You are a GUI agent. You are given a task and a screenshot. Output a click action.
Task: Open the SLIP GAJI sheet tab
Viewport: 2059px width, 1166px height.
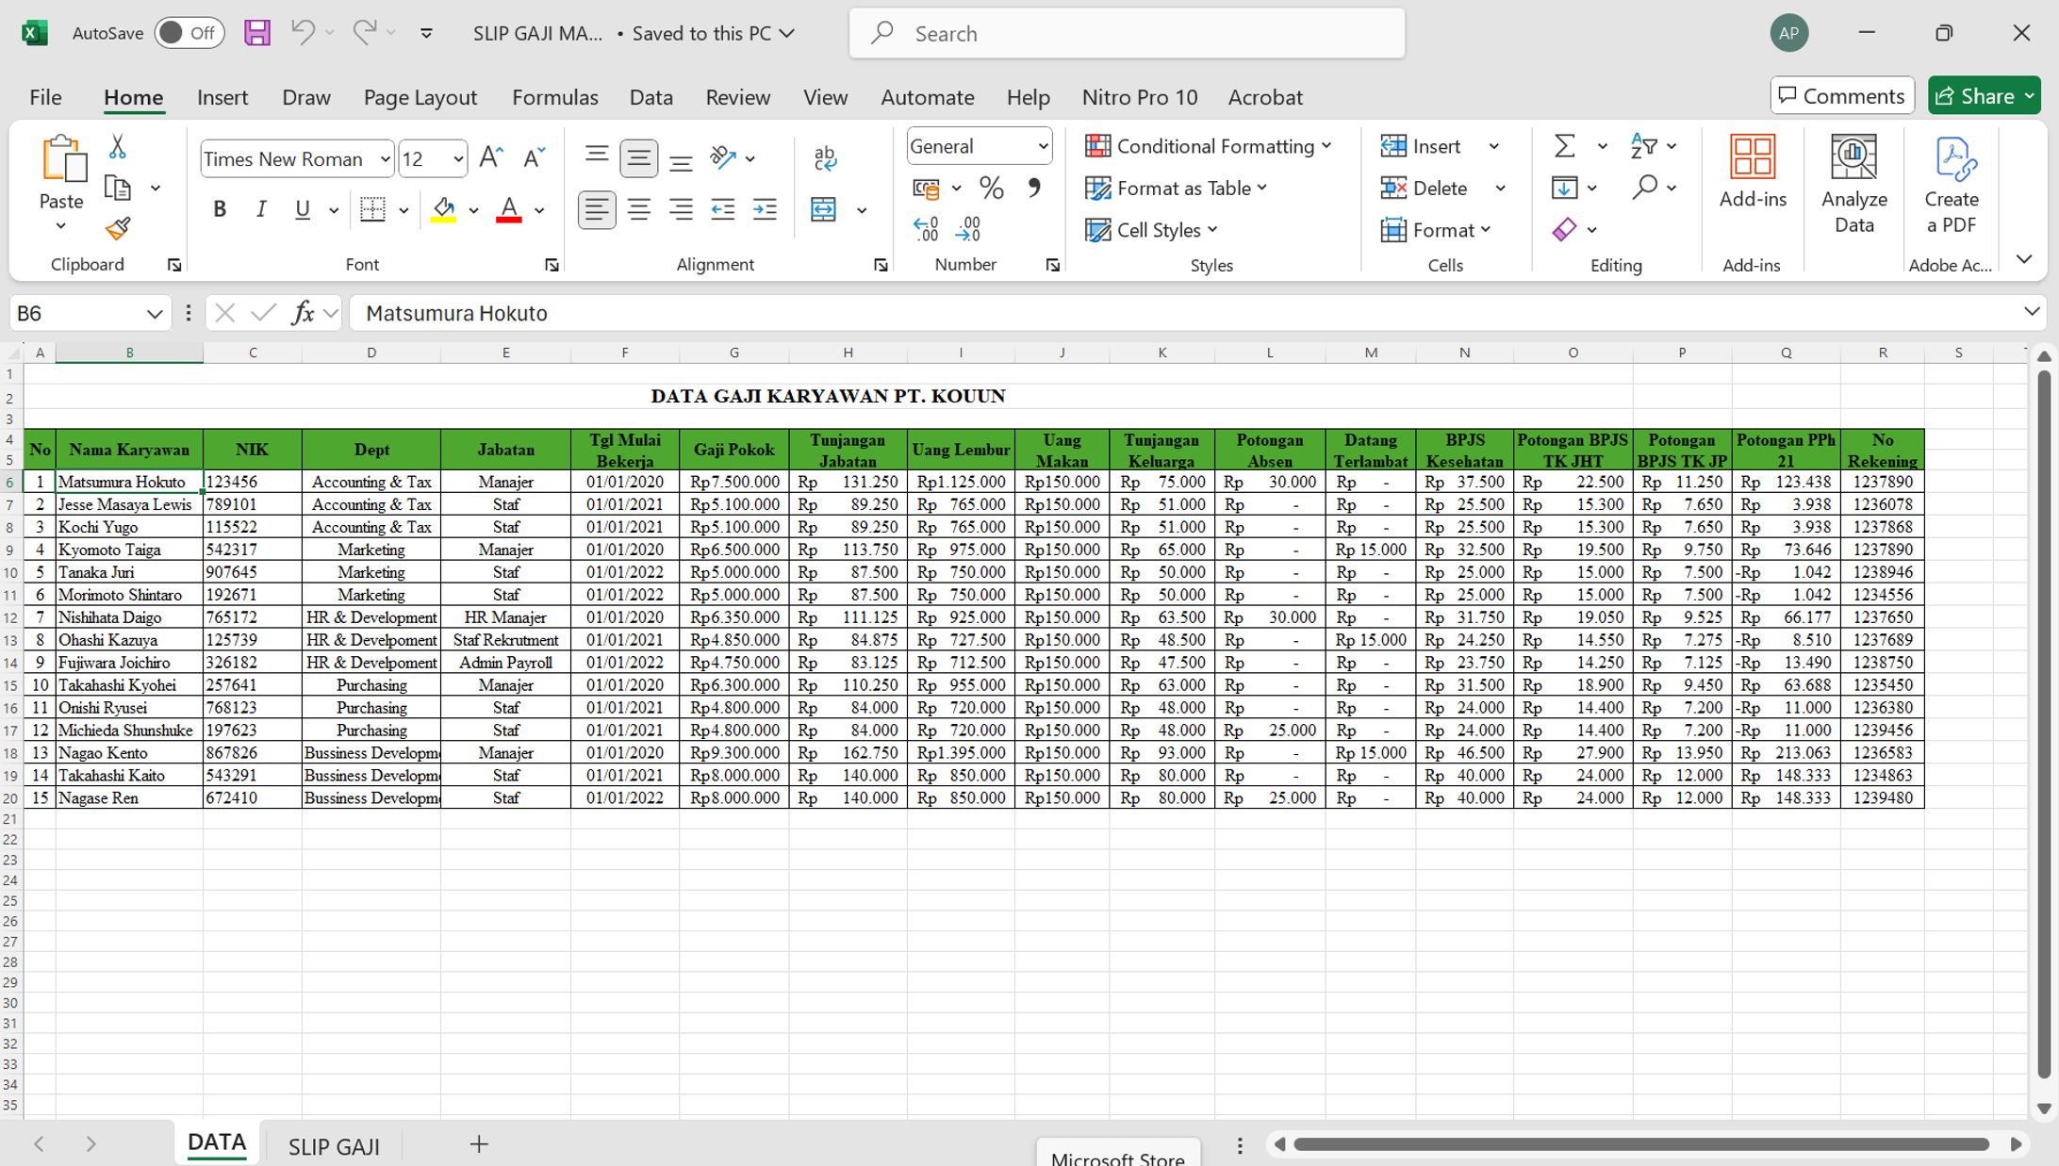tap(334, 1144)
